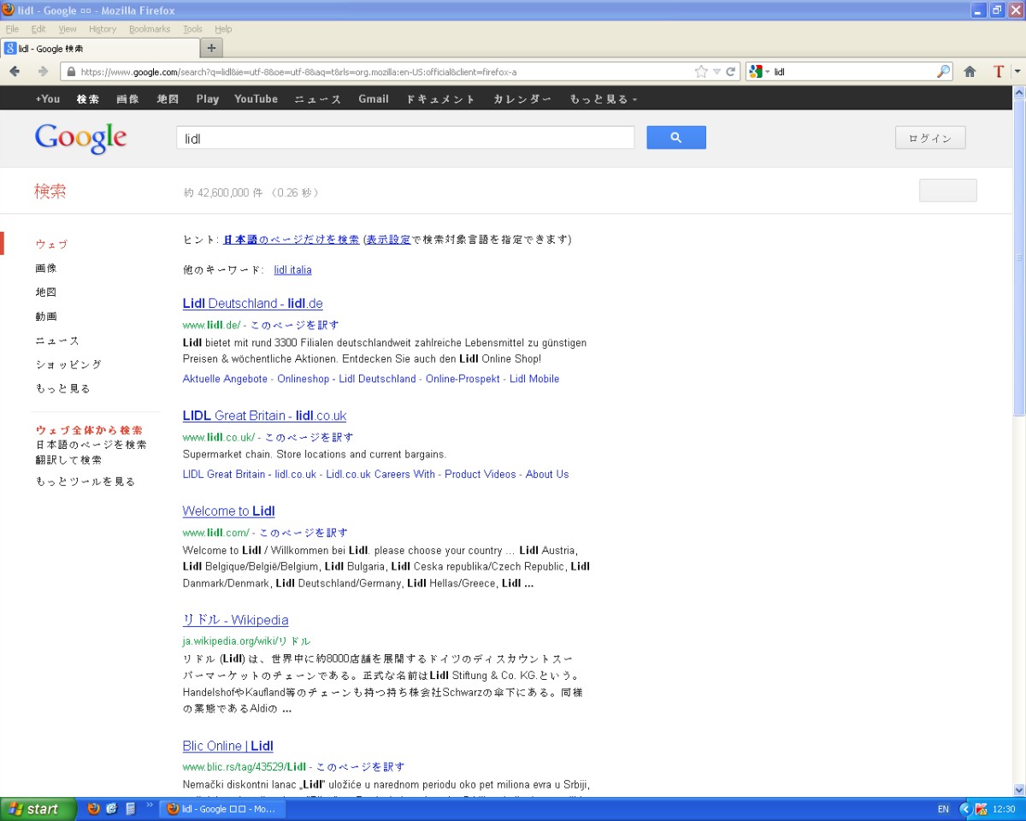
Task: Select the 'lidl - Google 検索' tab
Action: click(100, 49)
